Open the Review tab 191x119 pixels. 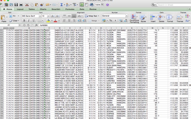tap(93, 9)
